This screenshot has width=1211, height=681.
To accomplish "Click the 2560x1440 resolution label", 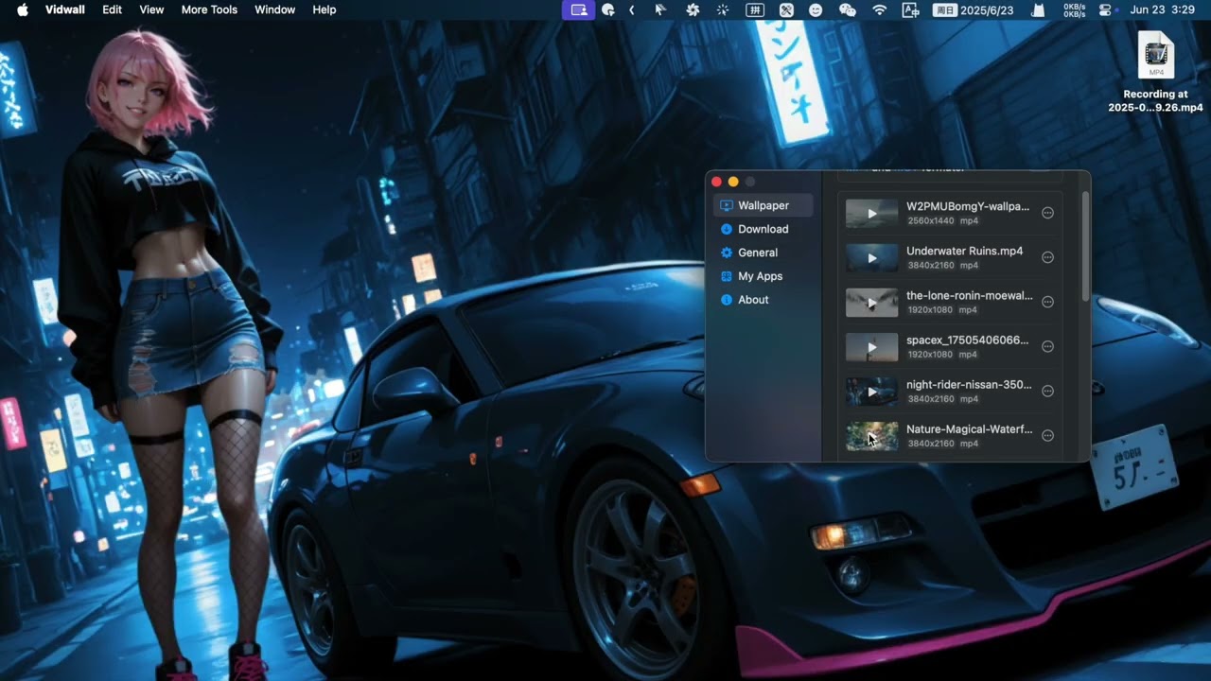I will (x=931, y=220).
